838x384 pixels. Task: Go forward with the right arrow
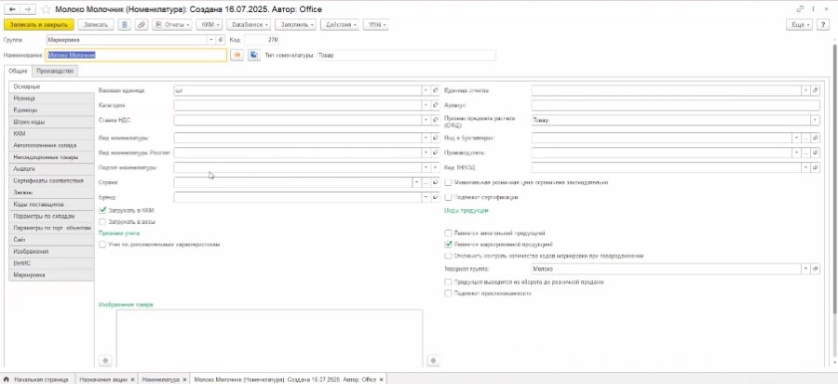(28, 9)
